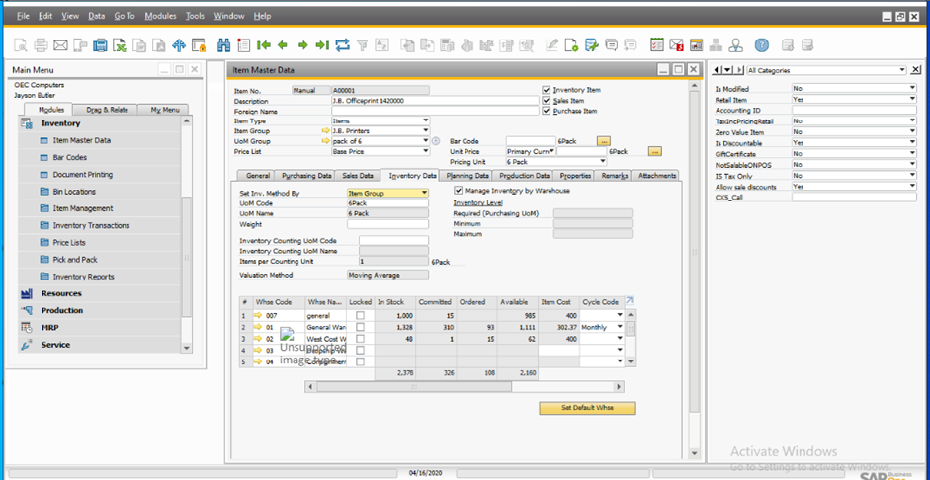Click the Foreign Name input field
This screenshot has width=930, height=480.
(435, 111)
